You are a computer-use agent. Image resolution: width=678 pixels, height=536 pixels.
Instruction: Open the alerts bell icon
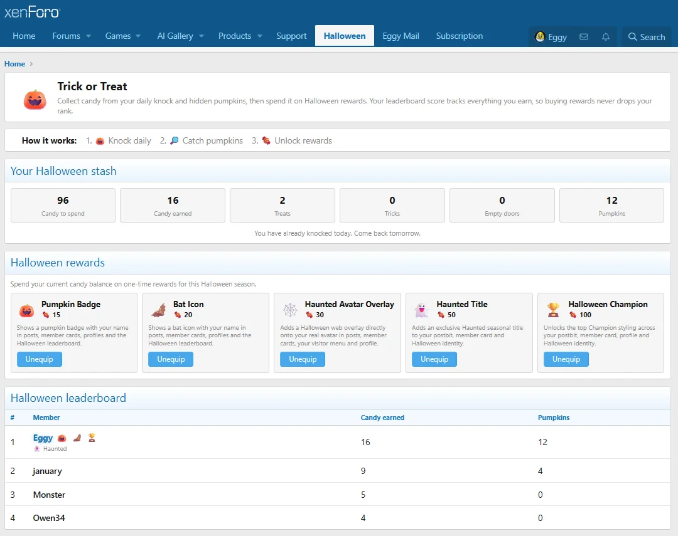point(606,37)
